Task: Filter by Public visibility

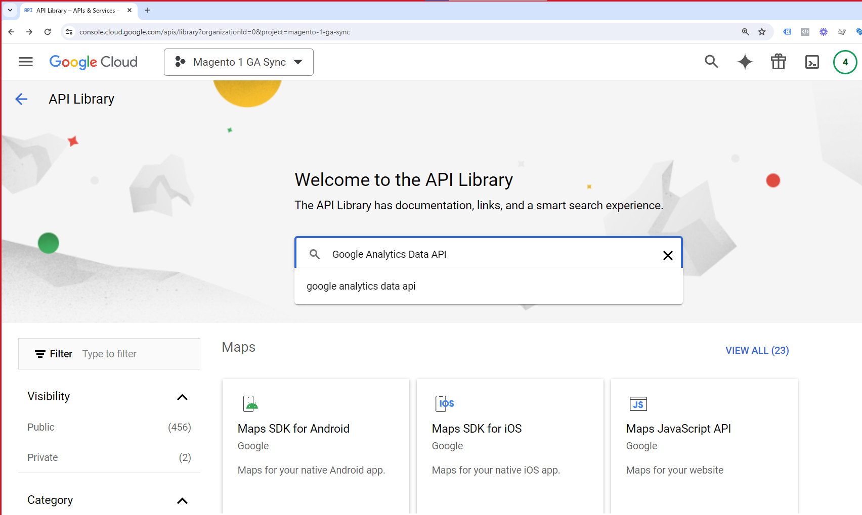Action: (41, 427)
